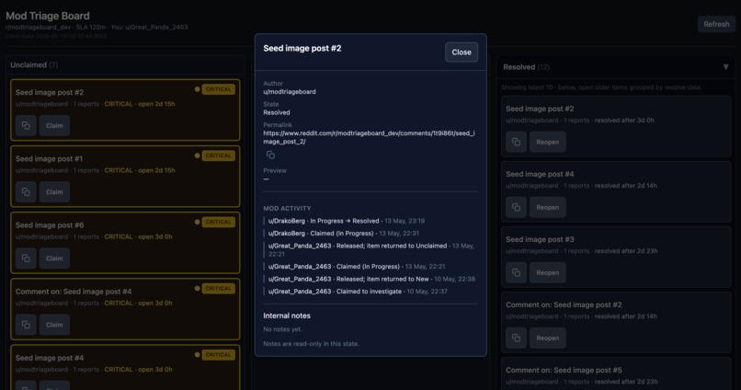Click 'Released; item returned to New' entry
The width and height of the screenshot is (741, 390).
pos(371,279)
